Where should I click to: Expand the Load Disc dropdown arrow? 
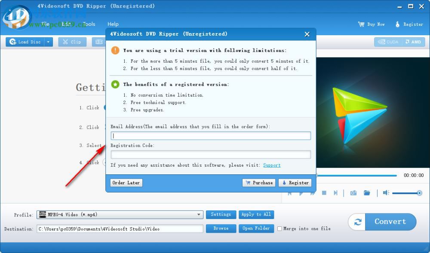pyautogui.click(x=48, y=42)
